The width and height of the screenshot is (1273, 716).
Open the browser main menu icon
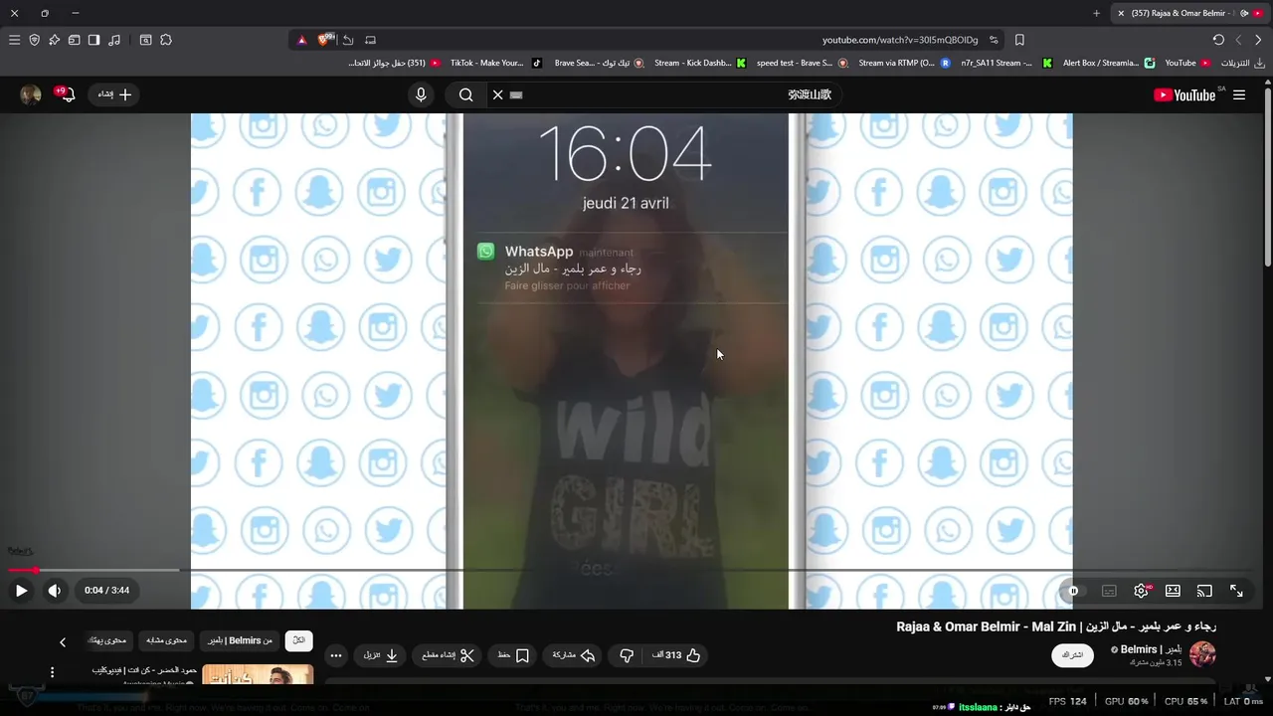coord(14,40)
